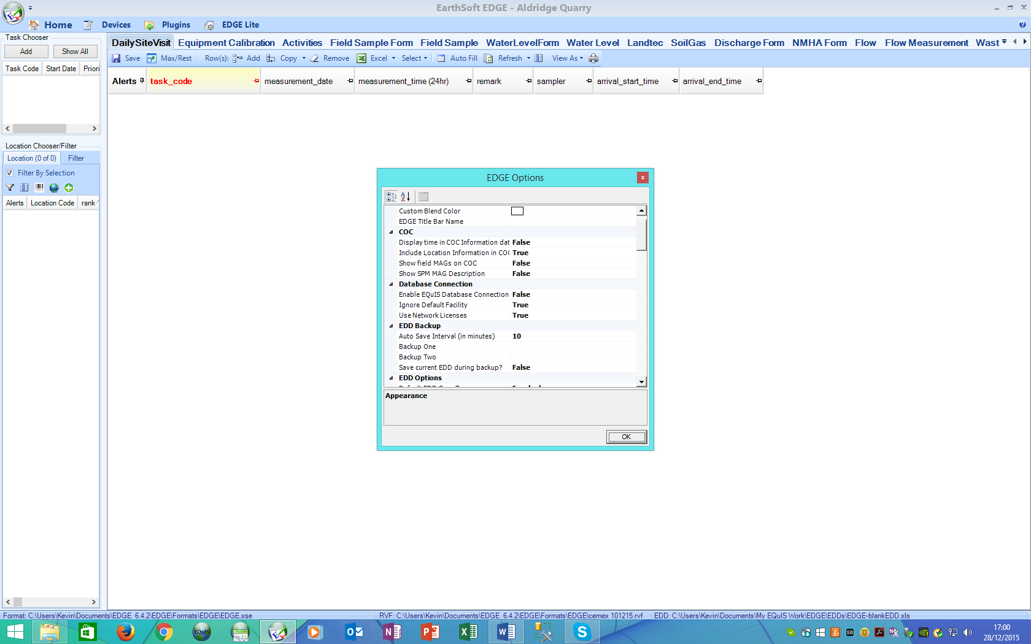Image resolution: width=1031 pixels, height=644 pixels.
Task: Open the form tabs overflow dropdown
Action: [x=1005, y=42]
